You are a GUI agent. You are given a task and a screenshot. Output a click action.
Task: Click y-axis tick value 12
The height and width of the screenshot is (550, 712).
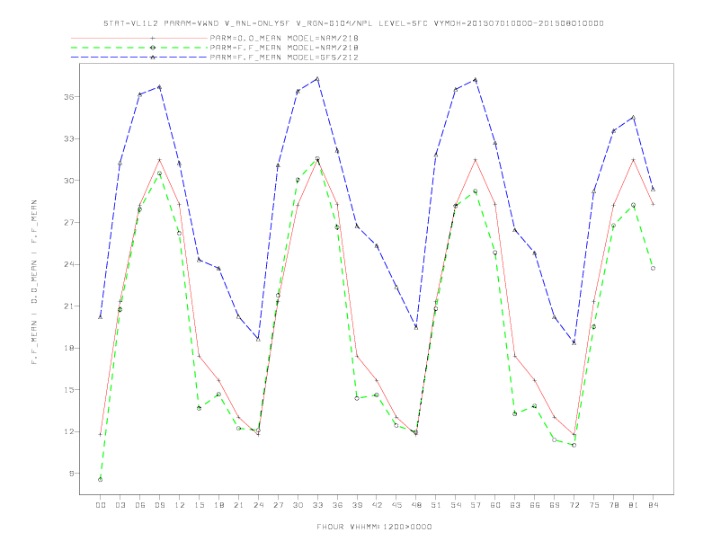coord(69,431)
